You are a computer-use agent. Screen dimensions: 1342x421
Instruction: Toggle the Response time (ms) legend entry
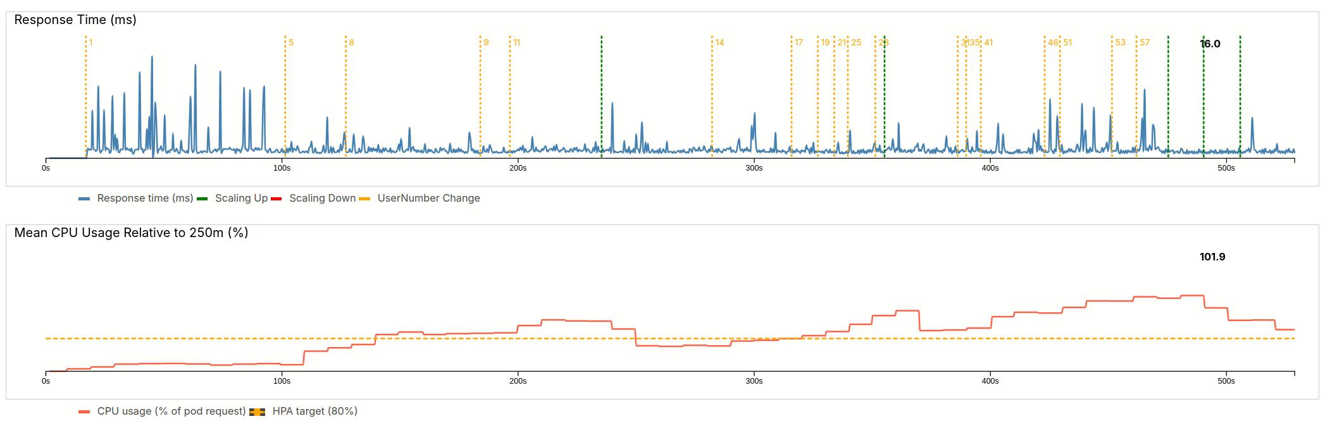click(145, 198)
